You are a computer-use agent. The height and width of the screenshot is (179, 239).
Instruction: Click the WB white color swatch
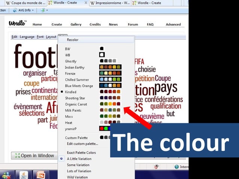tap(102, 55)
